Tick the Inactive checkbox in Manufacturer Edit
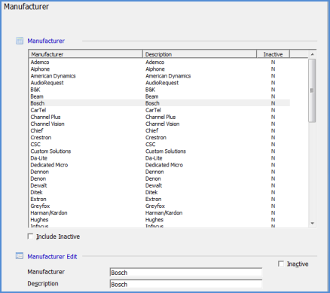The width and height of the screenshot is (330, 293). 281,264
